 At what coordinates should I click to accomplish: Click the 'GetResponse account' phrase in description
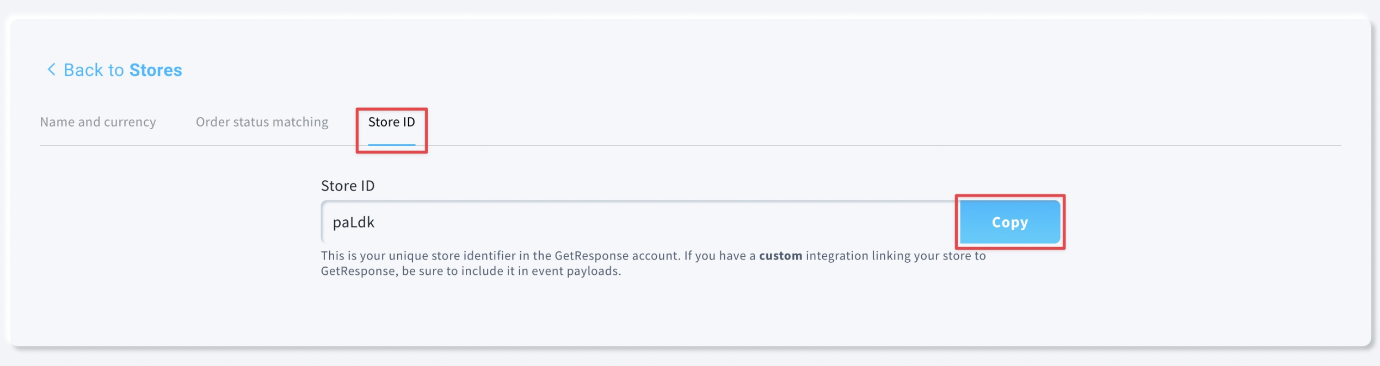(616, 256)
